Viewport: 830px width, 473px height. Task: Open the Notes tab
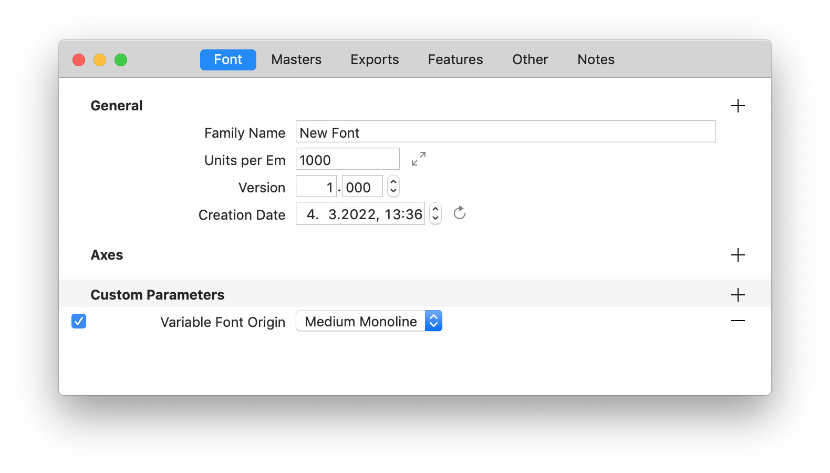[596, 60]
